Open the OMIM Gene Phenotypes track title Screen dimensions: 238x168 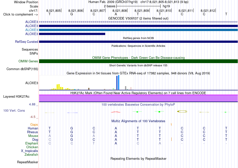138,58
